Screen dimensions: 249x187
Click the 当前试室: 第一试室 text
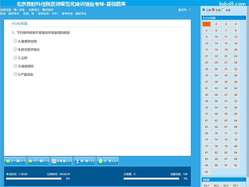pyautogui.click(x=12, y=10)
